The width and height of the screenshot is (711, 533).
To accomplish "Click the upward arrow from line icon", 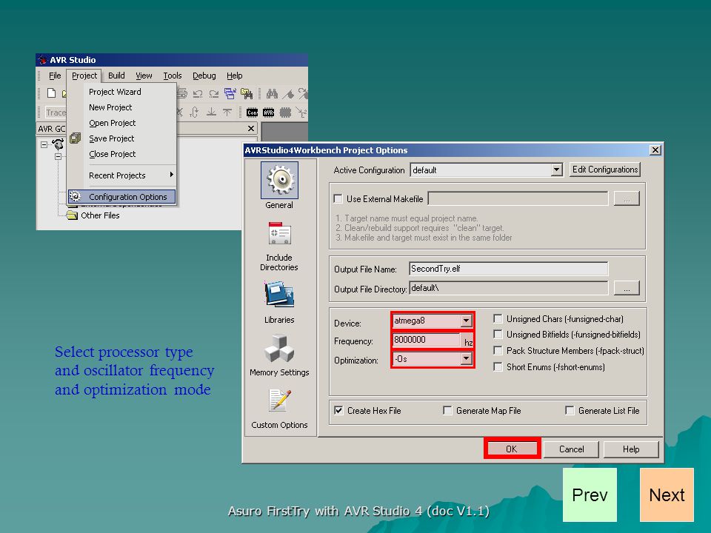I will tap(227, 112).
